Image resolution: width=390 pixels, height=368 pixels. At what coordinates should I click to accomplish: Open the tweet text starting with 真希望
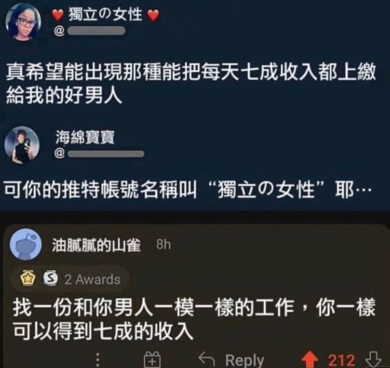191,84
